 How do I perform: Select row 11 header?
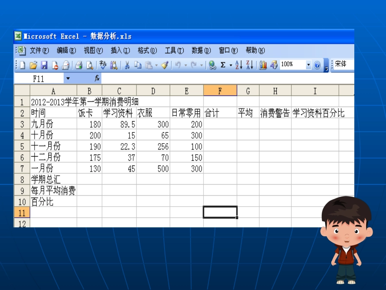(x=22, y=212)
